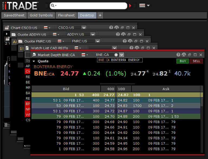Image resolution: width=208 pixels, height=159 pixels.
Task: Switch to the Flexsheet tab
Action: (66, 15)
